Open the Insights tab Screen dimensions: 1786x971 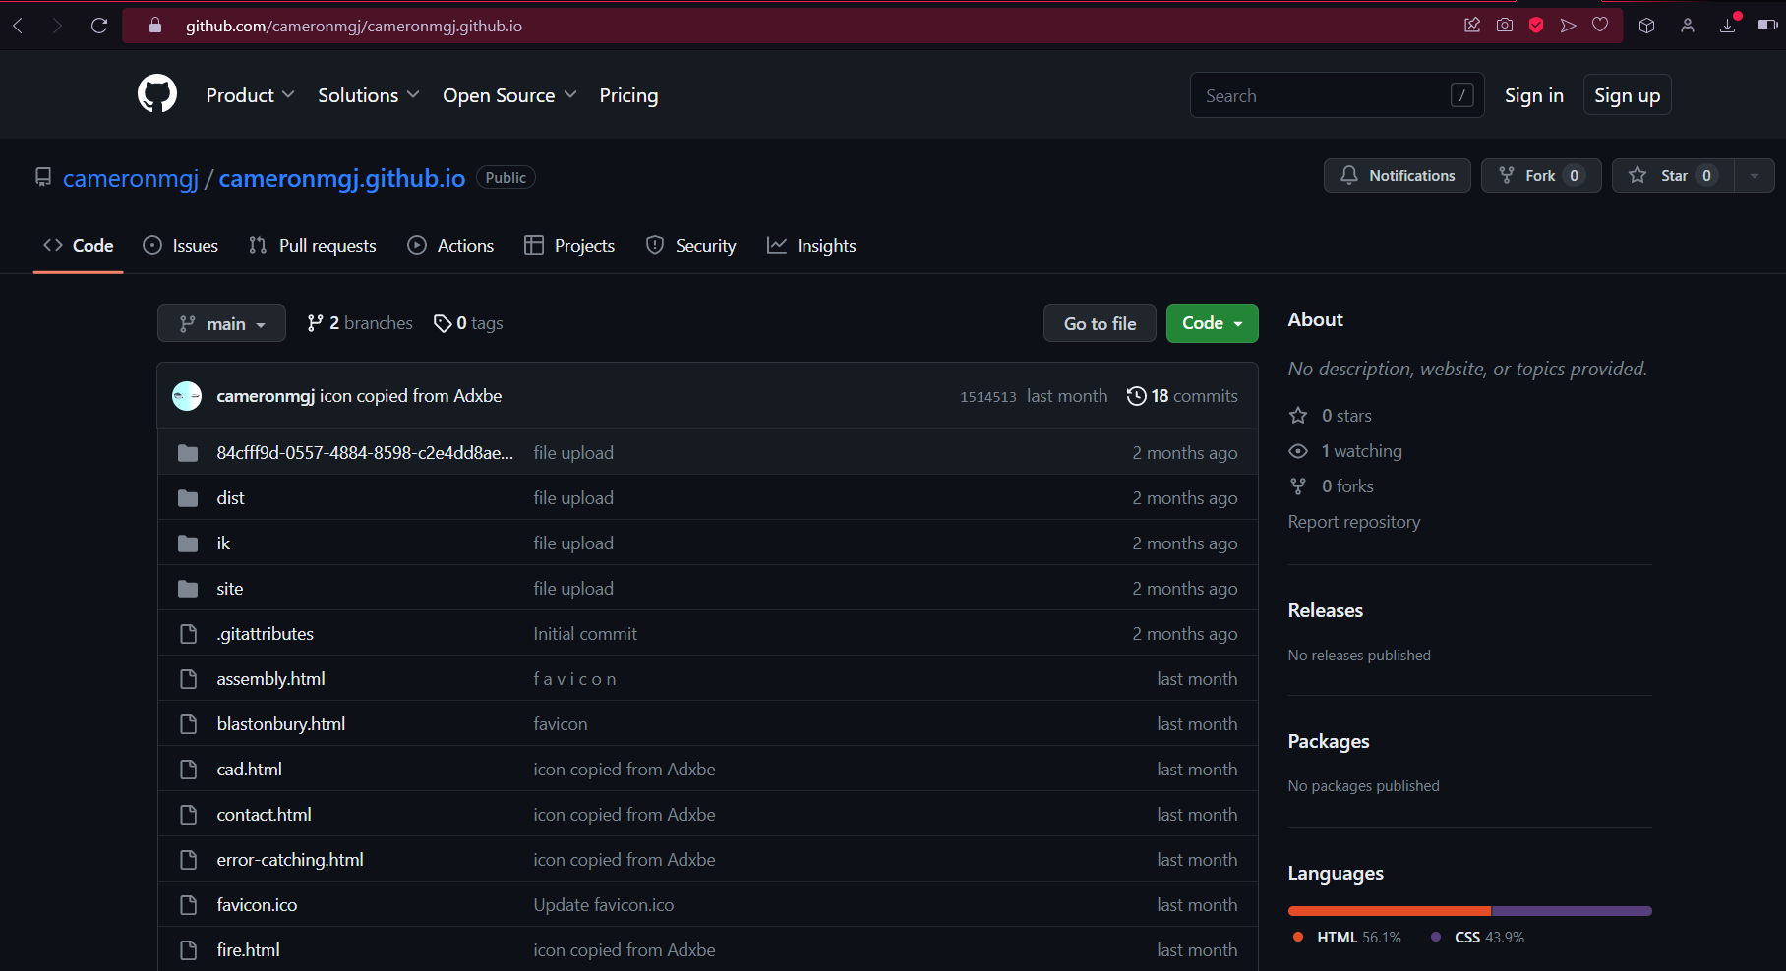[811, 246]
